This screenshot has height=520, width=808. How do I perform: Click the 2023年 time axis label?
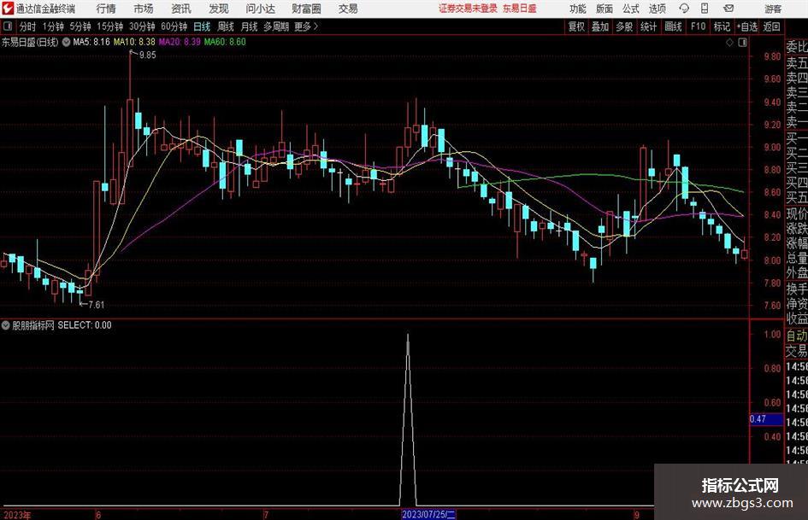click(x=17, y=515)
